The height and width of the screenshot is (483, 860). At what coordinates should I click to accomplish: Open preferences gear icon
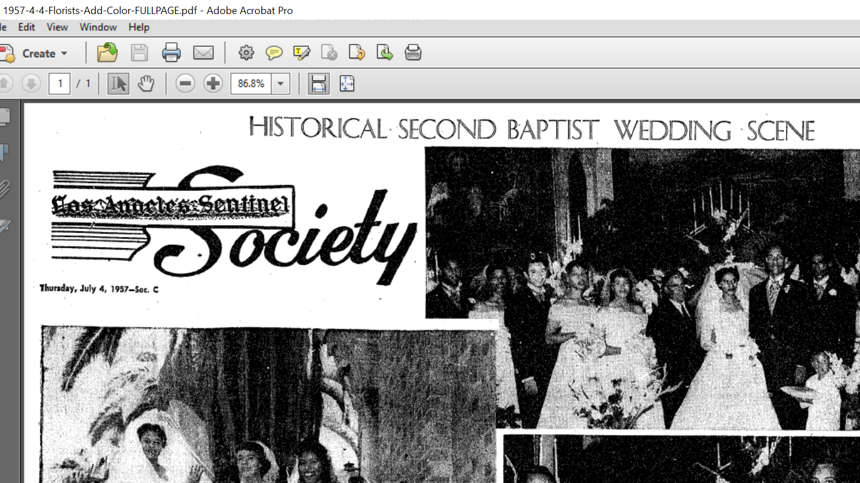click(x=246, y=53)
